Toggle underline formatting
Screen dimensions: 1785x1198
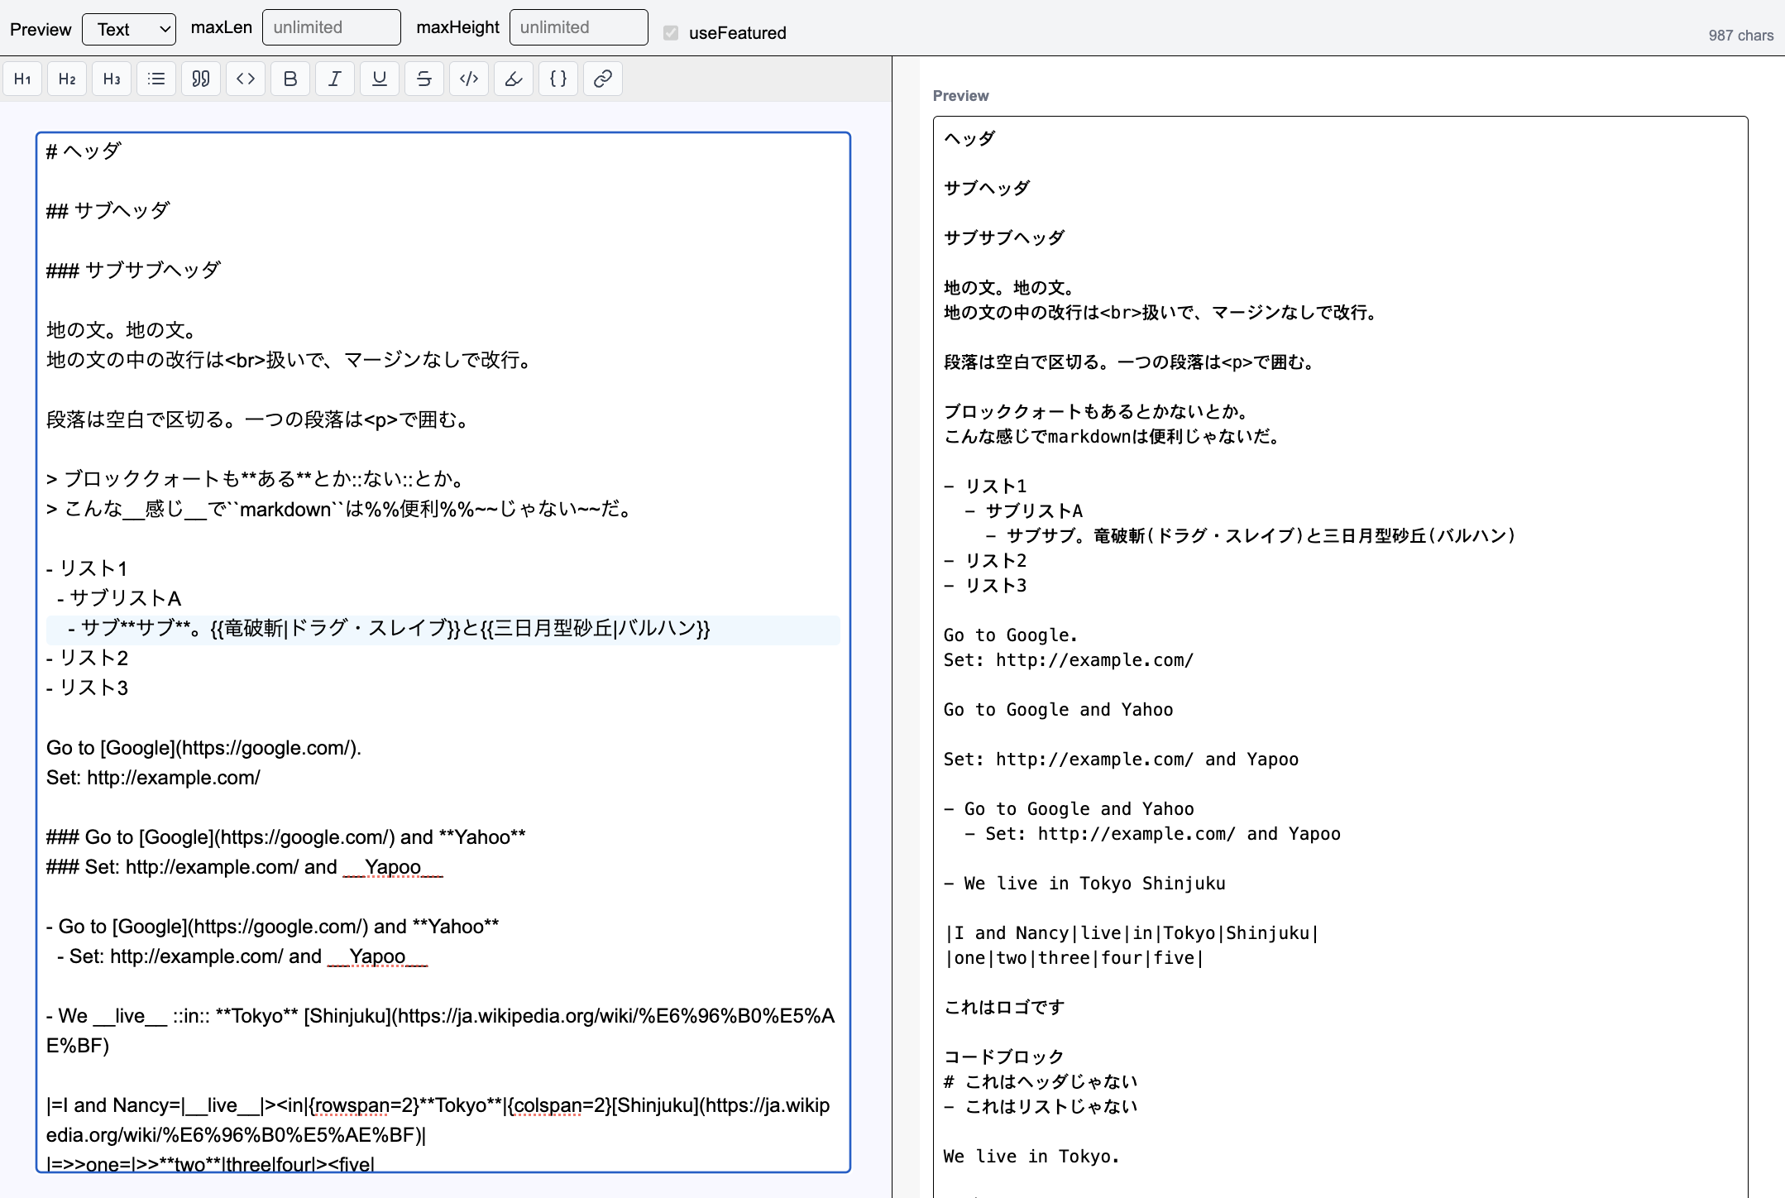coord(380,79)
